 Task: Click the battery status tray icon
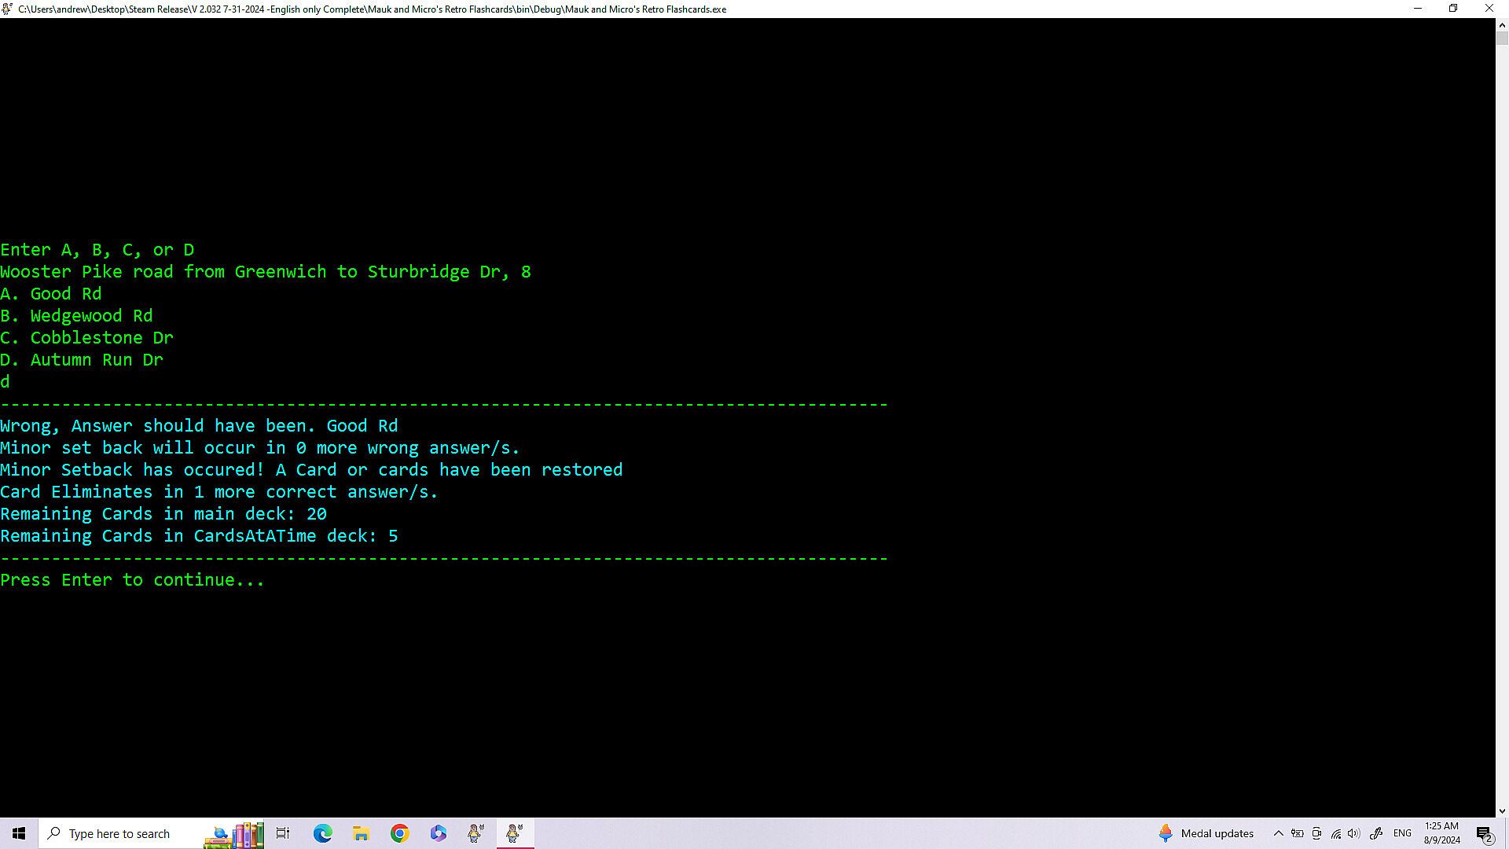[x=1298, y=833]
